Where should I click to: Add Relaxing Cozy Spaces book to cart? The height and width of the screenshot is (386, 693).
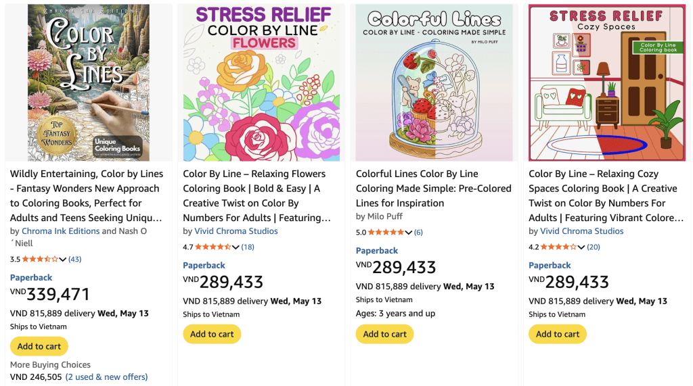[x=558, y=334]
